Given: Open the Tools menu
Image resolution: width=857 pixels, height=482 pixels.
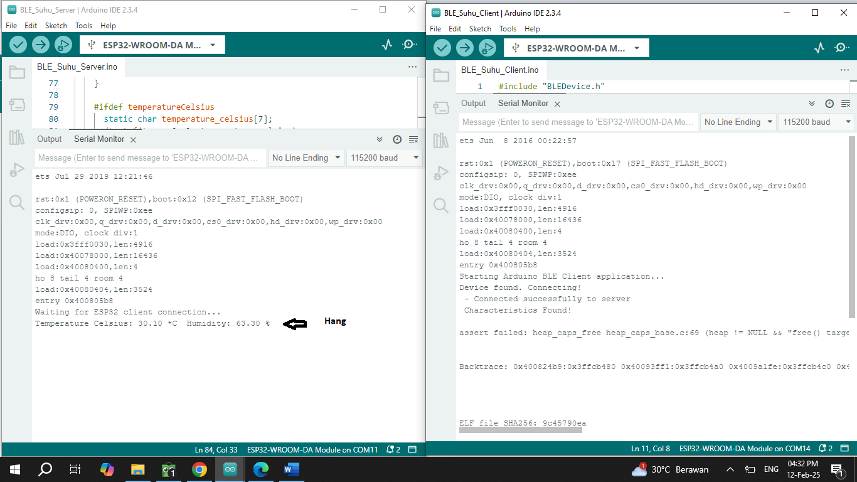Looking at the screenshot, I should [x=83, y=26].
